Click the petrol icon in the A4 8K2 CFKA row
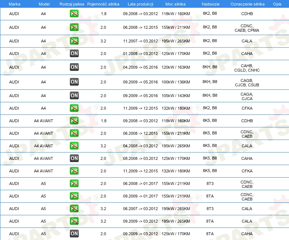This screenshot has width=289, height=240. 74,108
